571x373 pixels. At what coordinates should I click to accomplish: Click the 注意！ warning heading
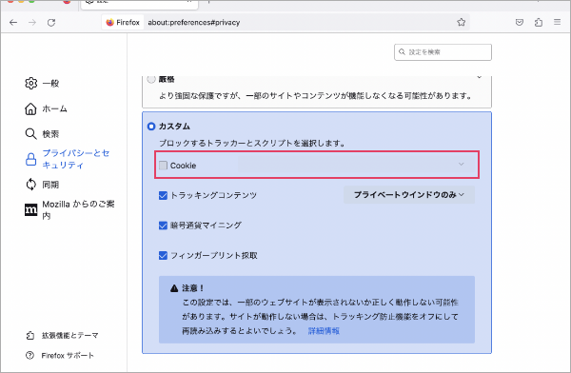click(193, 288)
